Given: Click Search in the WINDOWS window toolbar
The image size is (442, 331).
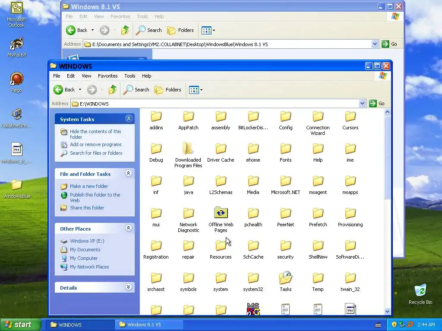Looking at the screenshot, I should (136, 90).
